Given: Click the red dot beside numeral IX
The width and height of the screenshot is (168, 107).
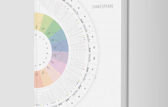Looking at the screenshot, I should tap(84, 69).
